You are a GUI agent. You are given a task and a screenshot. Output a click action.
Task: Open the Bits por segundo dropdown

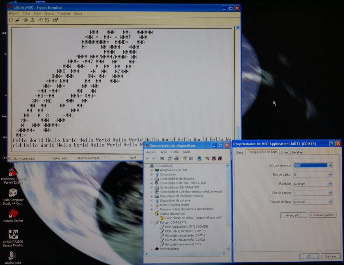[x=330, y=165]
